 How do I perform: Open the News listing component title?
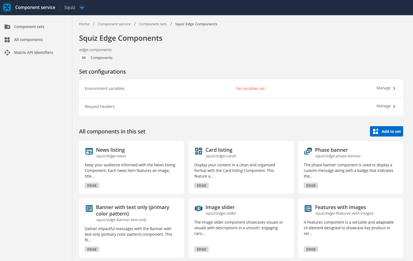click(110, 150)
